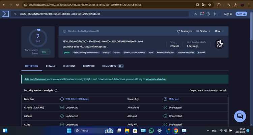The image size is (253, 135).
Task: Click the known-distributor tag
Action: point(165,53)
